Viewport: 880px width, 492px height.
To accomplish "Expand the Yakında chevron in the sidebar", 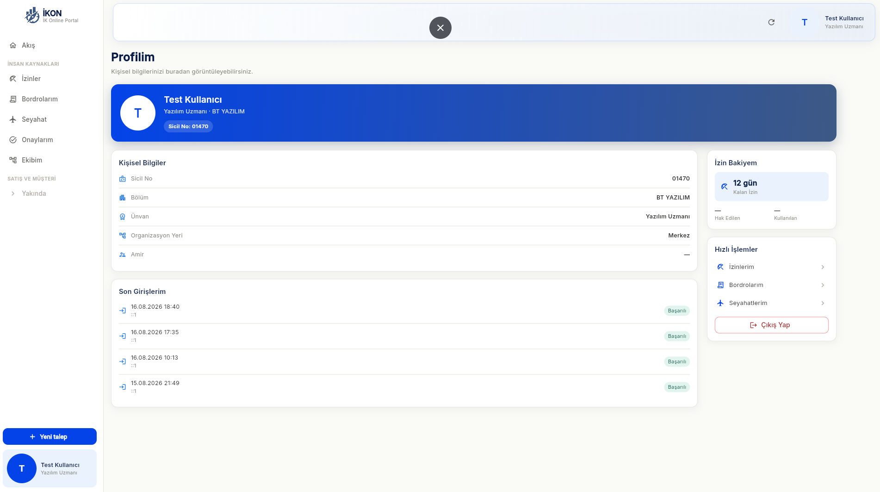I will (13, 193).
